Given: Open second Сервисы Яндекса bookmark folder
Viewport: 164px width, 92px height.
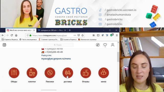Looking at the screenshot, I should (x=68, y=39).
